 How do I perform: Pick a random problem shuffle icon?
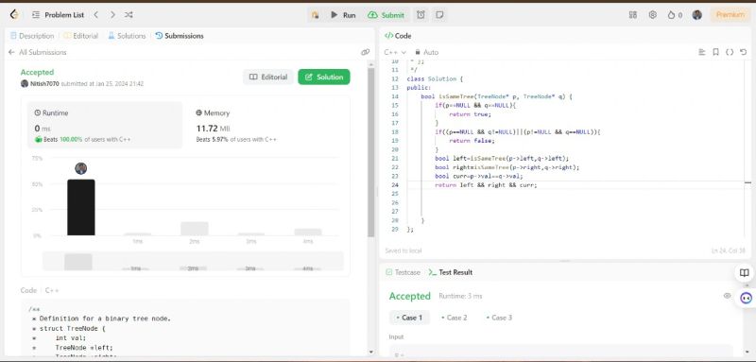(x=129, y=15)
